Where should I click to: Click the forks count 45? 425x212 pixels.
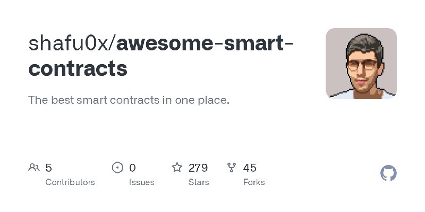click(x=250, y=168)
